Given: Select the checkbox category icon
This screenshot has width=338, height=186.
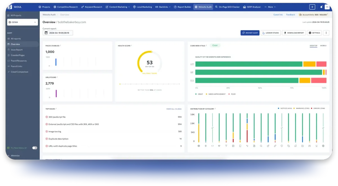Looking at the screenshot, I should point(303,146).
